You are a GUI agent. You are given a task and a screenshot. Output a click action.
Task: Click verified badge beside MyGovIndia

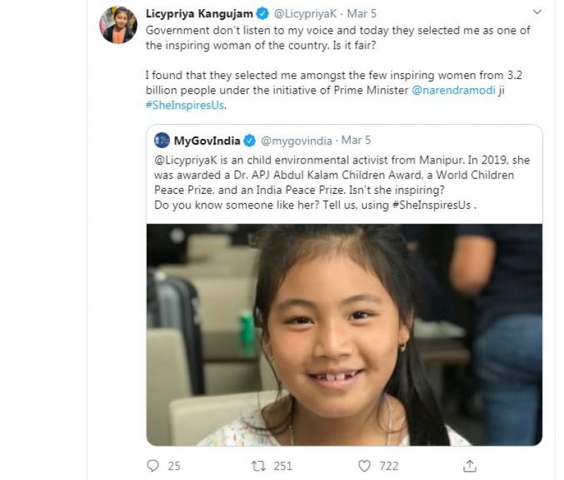248,140
